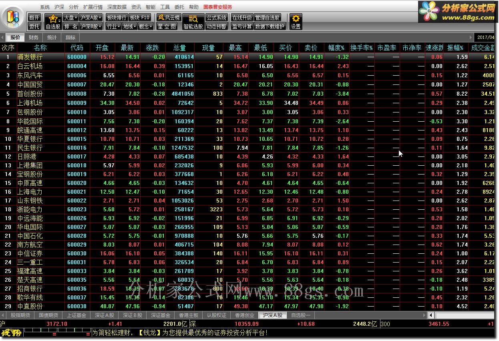Click the 委托 toolbar button

[34, 26]
